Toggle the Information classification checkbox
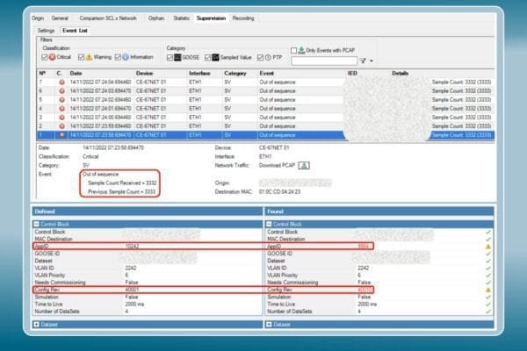The width and height of the screenshot is (527, 351). 118,57
